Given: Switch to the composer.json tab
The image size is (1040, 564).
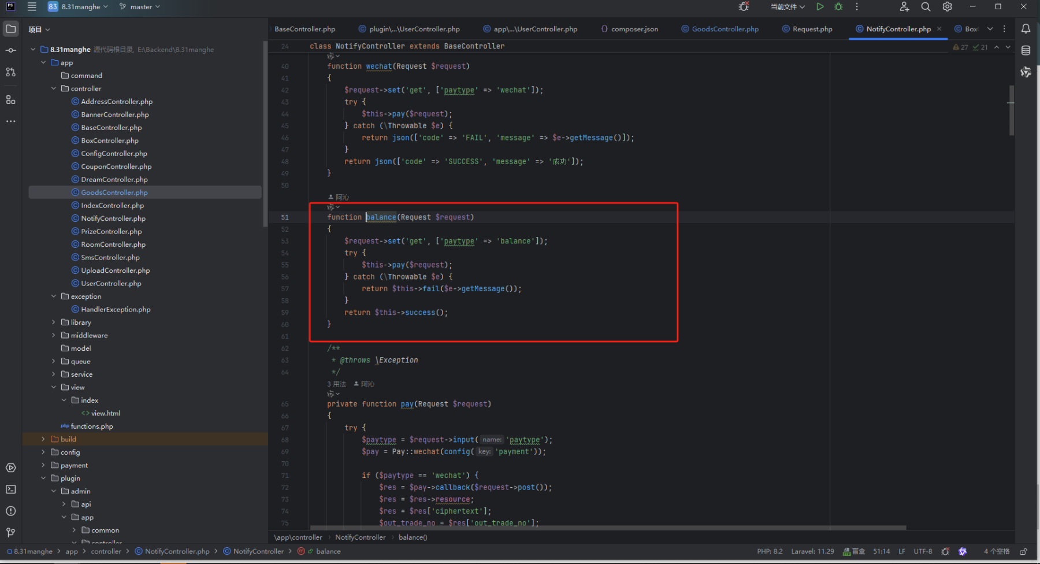Looking at the screenshot, I should 629,29.
